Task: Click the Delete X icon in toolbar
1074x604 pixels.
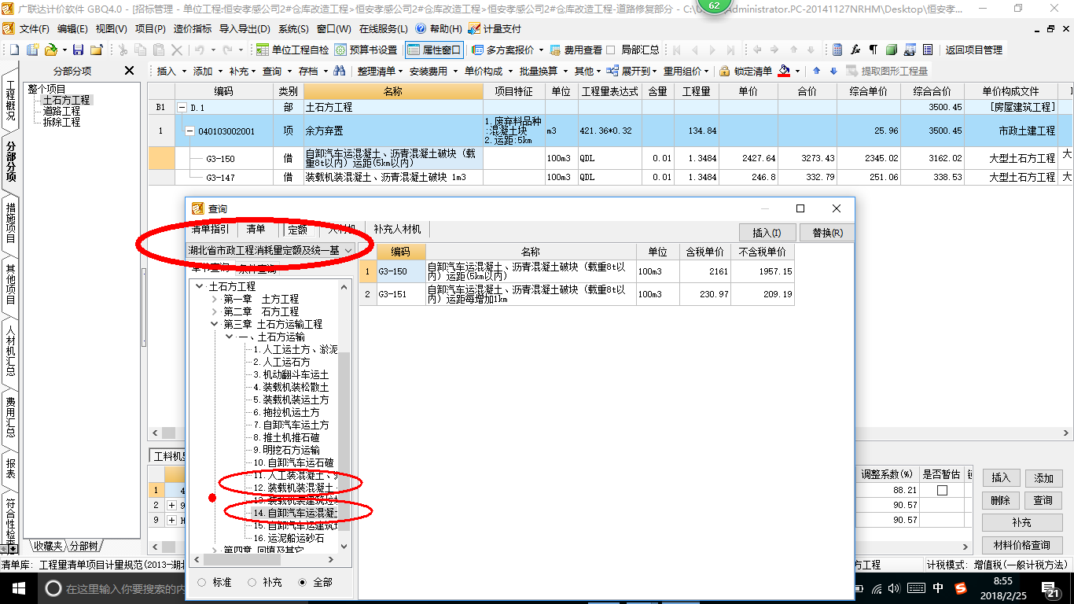Action: (x=177, y=50)
